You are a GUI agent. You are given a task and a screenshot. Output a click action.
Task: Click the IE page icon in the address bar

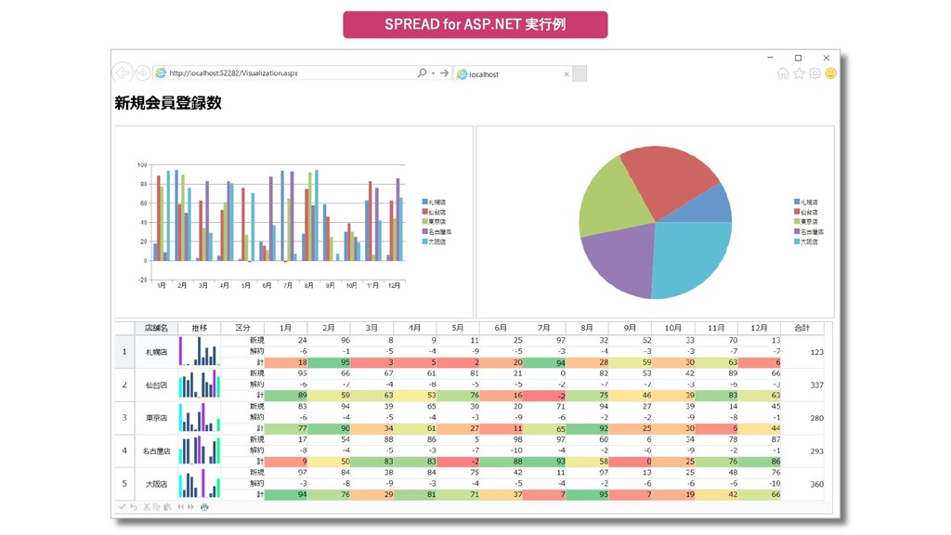tap(161, 72)
